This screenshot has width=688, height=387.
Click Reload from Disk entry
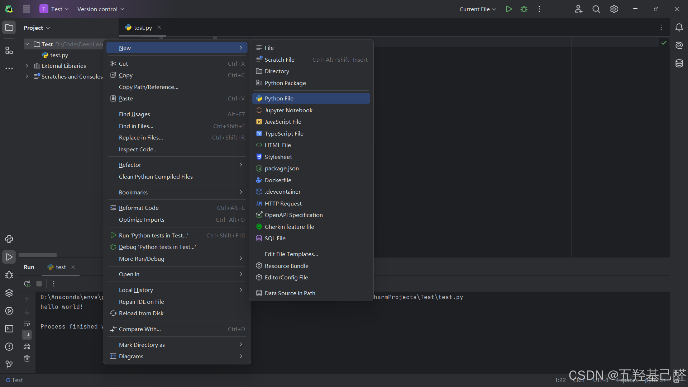tap(177, 313)
